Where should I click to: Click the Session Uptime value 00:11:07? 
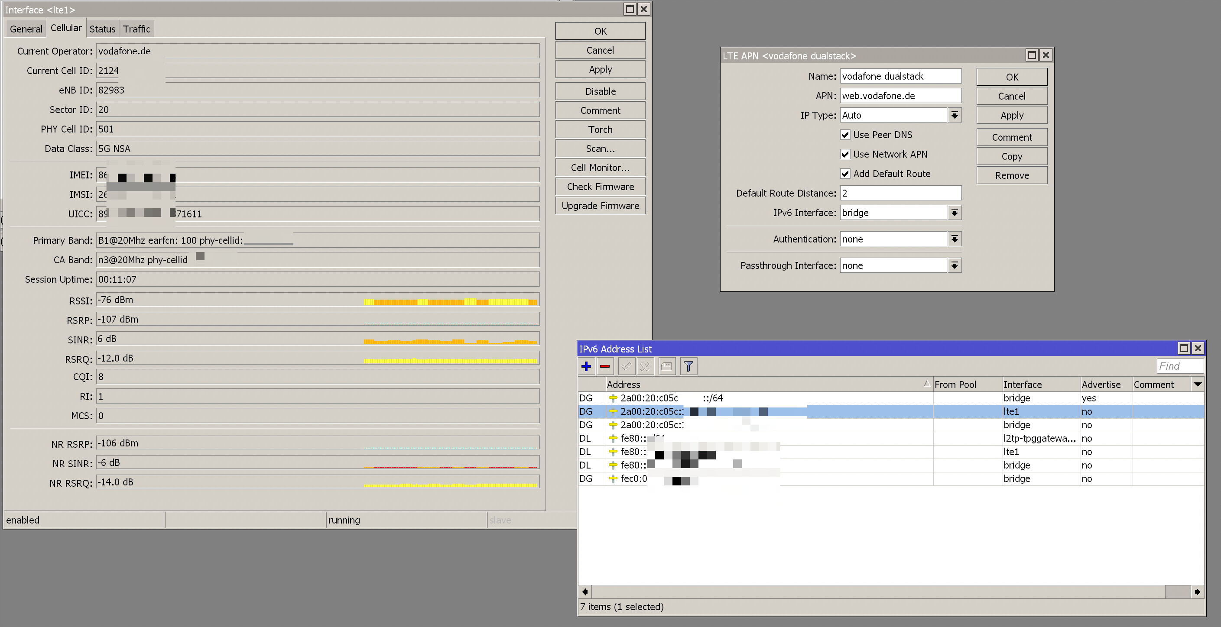click(x=117, y=279)
